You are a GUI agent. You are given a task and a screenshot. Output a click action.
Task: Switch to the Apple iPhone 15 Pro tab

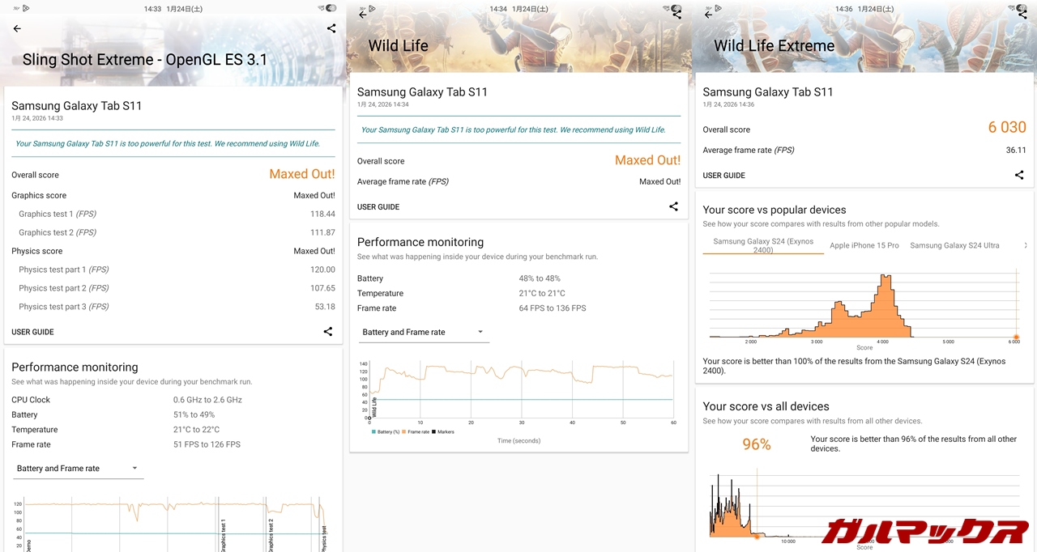[x=864, y=246]
